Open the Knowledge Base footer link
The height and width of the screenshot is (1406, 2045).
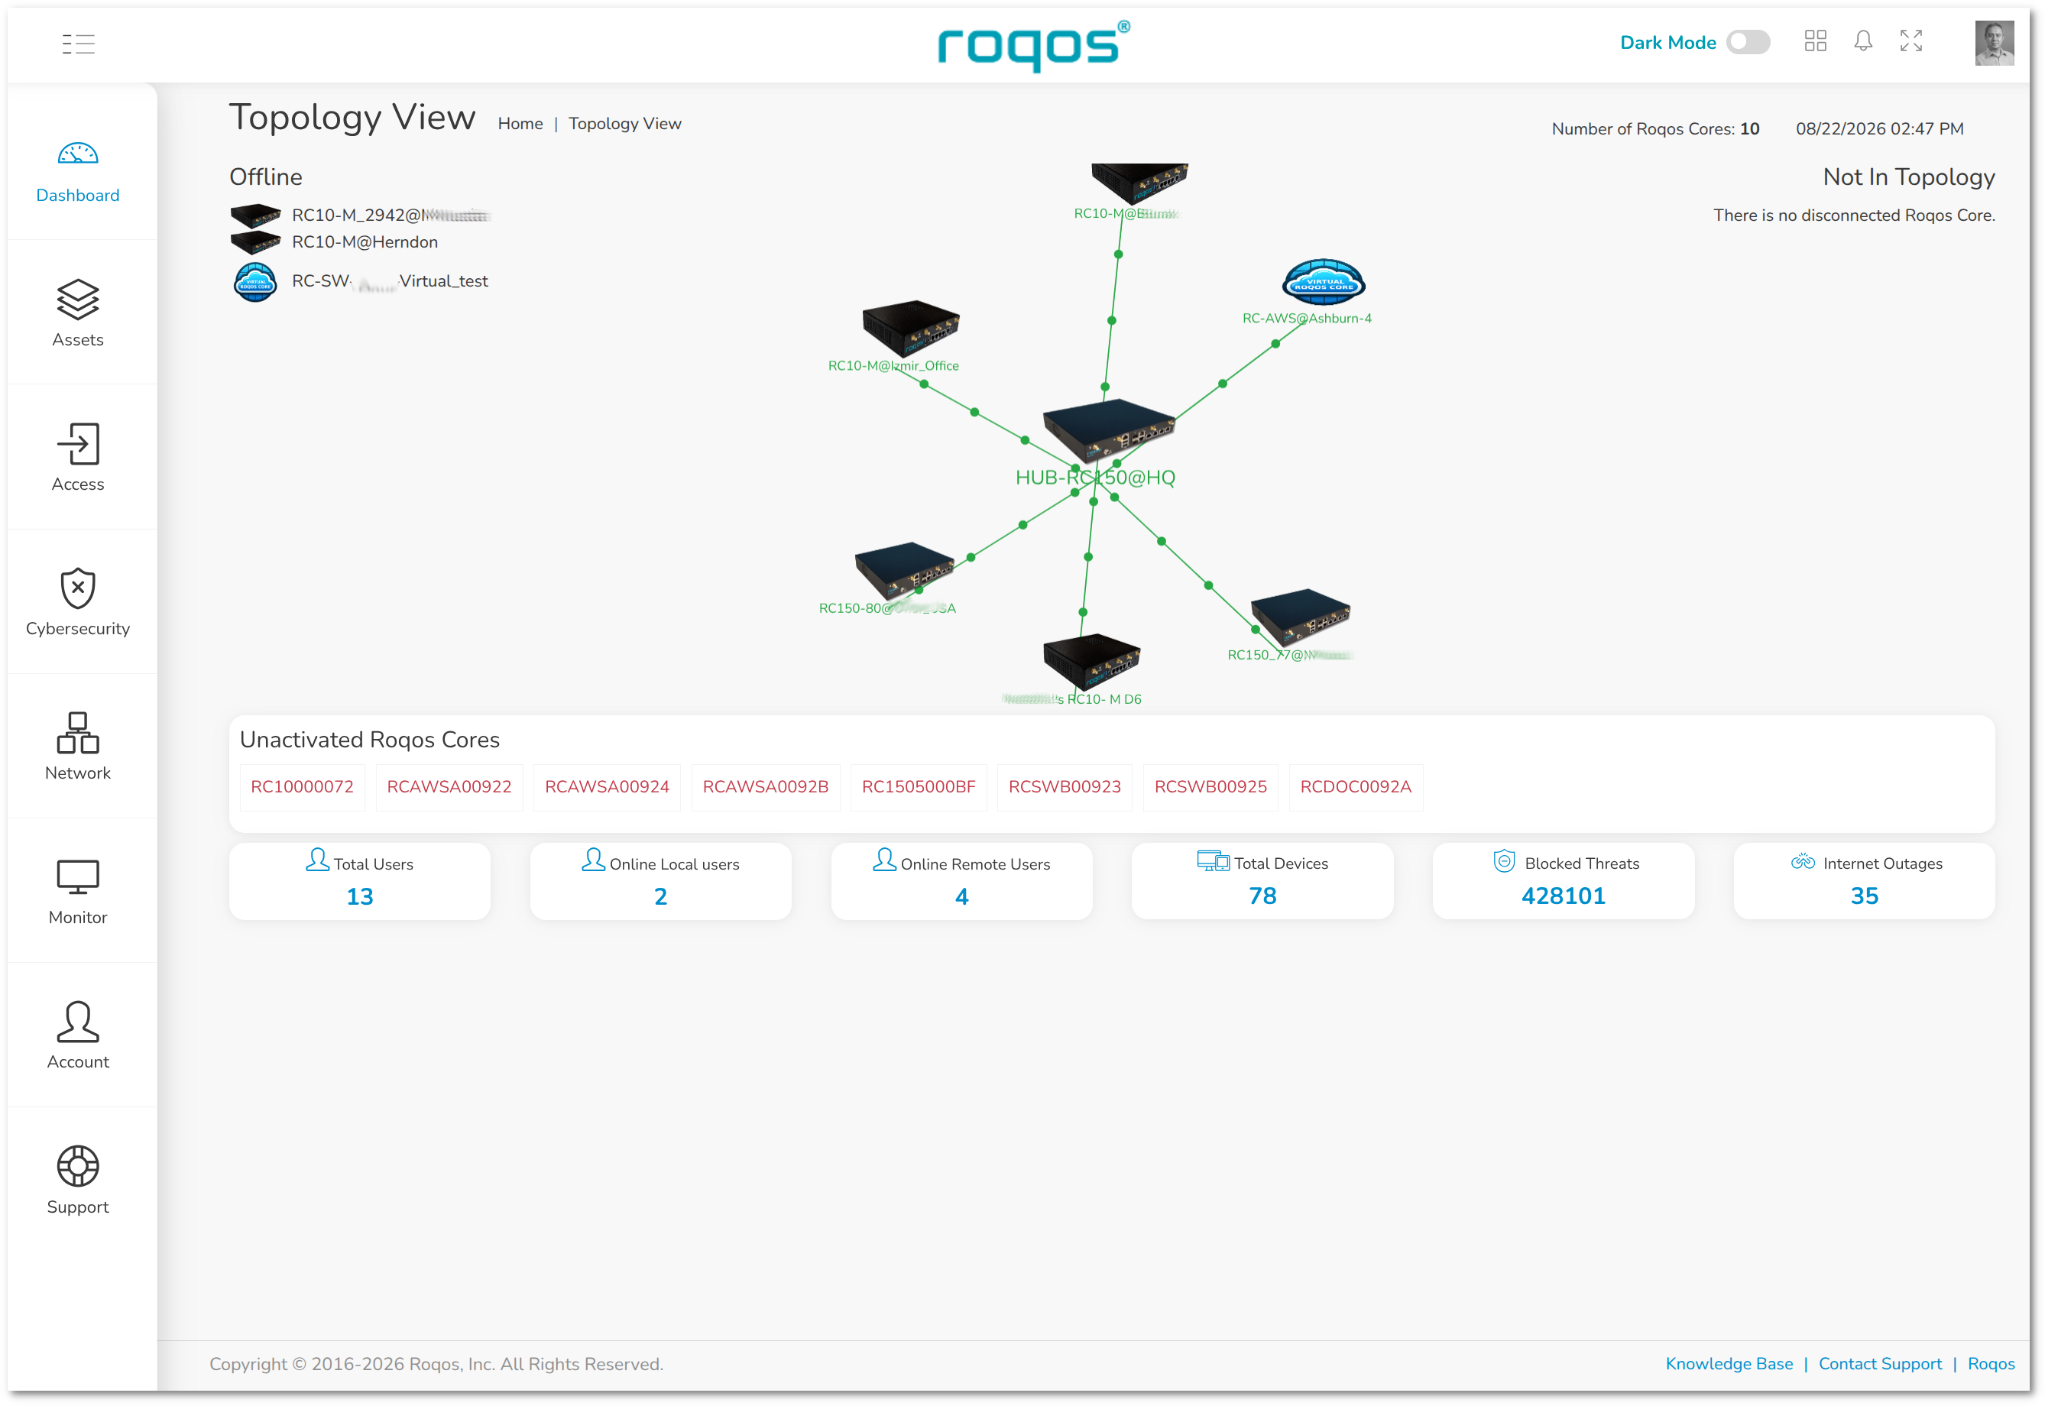(1729, 1364)
